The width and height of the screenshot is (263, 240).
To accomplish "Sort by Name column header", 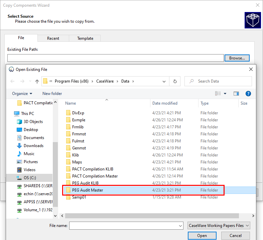I will coord(71,103).
